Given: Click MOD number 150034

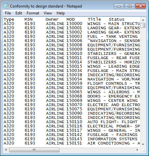Looking at the screenshot, I should pyautogui.click(x=74, y=71).
